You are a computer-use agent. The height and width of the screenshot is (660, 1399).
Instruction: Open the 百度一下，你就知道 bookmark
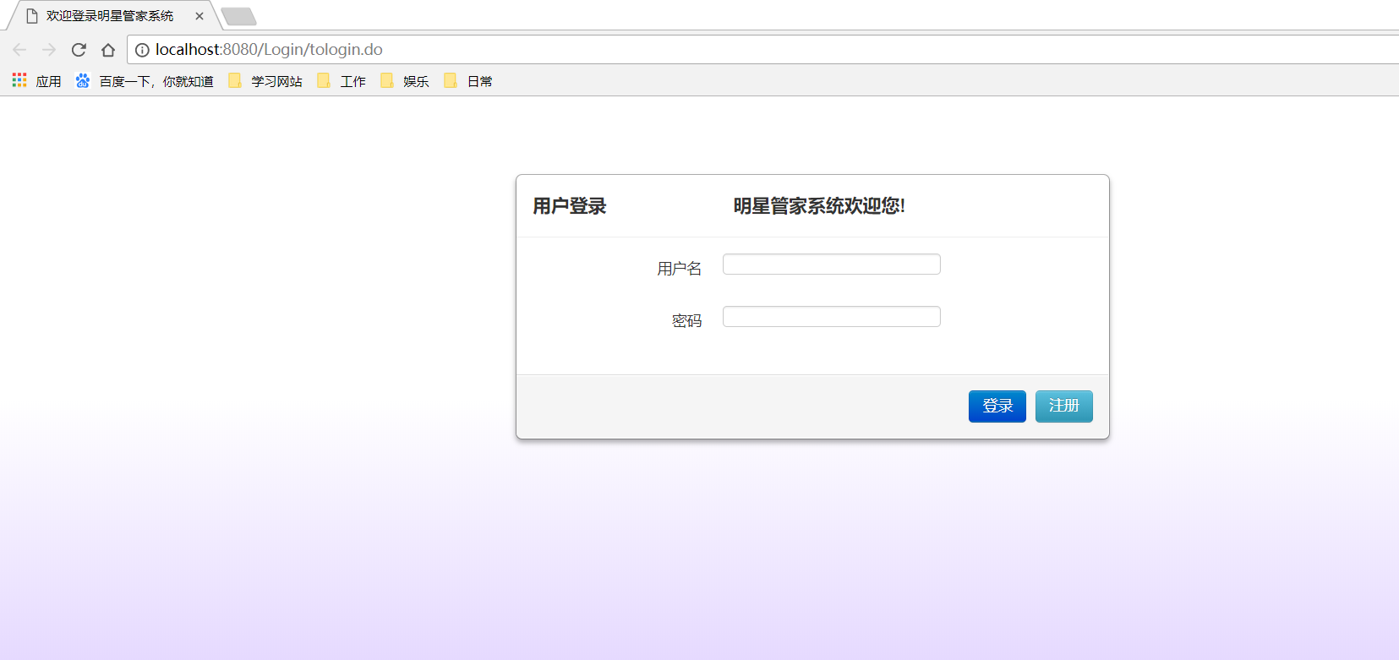[x=144, y=81]
